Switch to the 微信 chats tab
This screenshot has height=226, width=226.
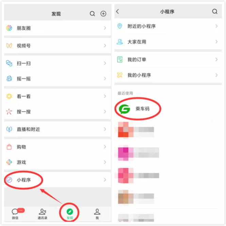(x=15, y=214)
